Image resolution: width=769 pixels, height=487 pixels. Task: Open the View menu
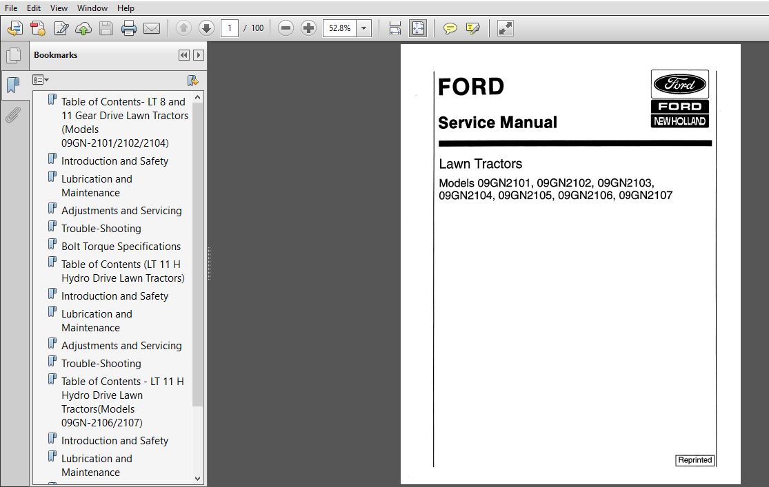point(59,8)
